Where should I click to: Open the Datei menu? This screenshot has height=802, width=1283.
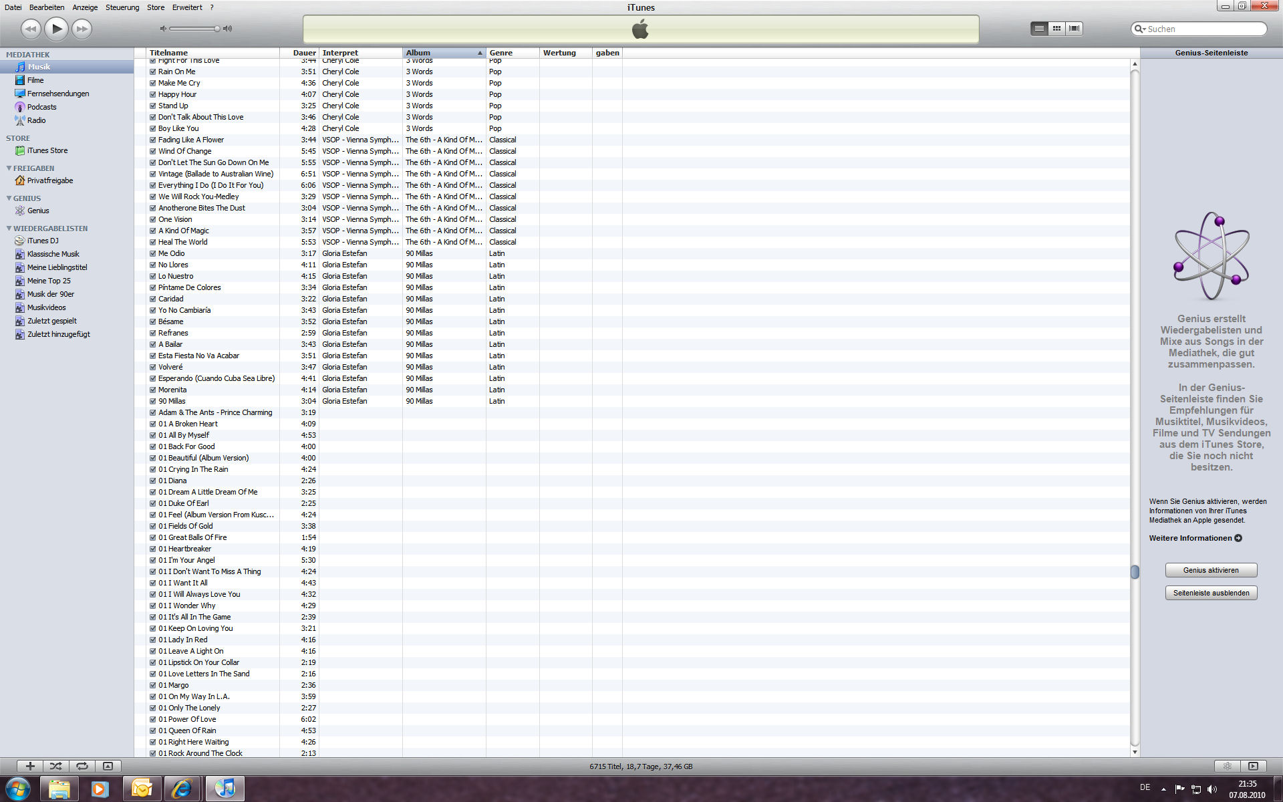tap(13, 7)
